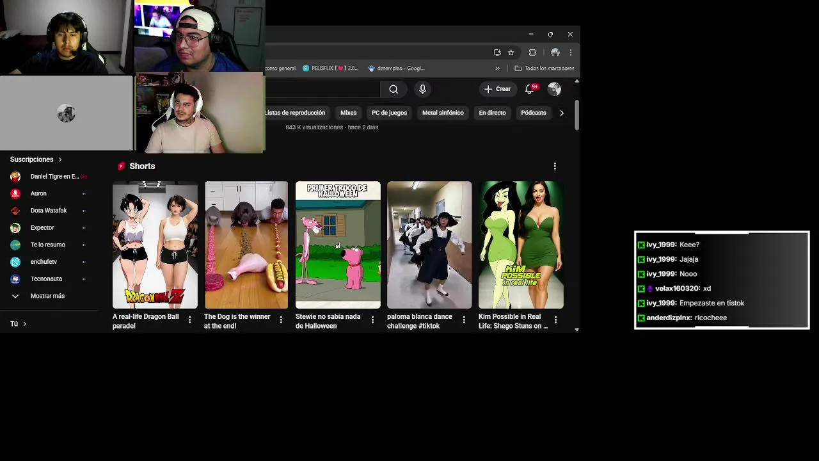Open the Tú section in the sidebar
This screenshot has width=819, height=461.
(18, 324)
